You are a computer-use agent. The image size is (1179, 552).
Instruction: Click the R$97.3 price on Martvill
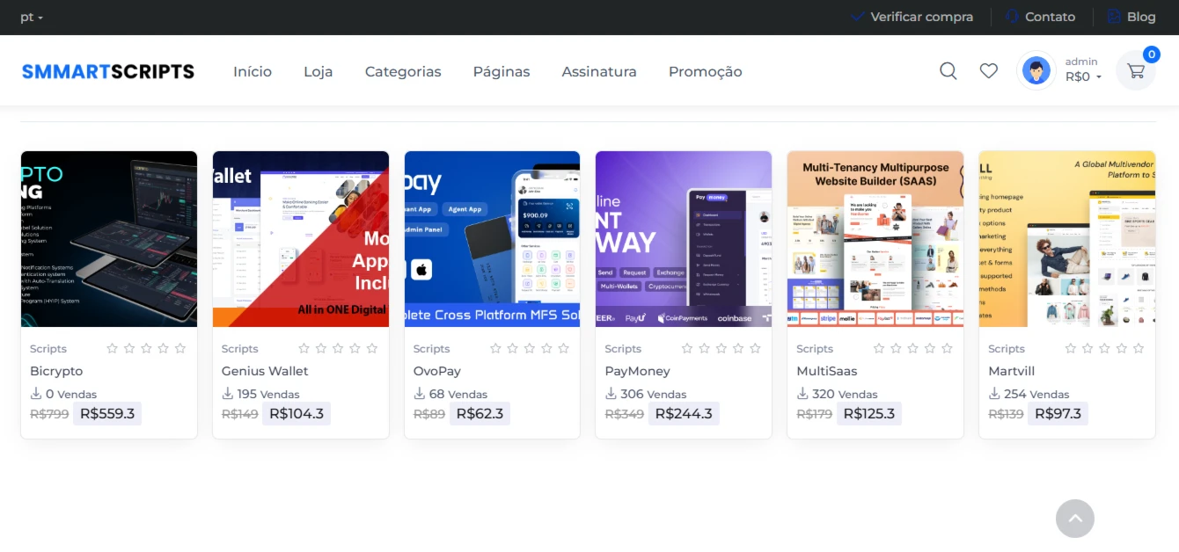click(1058, 413)
